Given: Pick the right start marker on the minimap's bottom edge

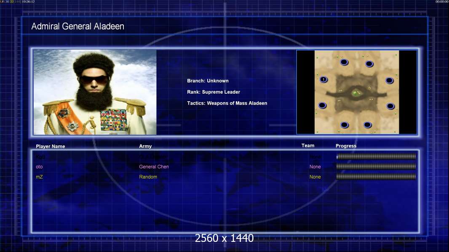Looking at the screenshot, I should click(368, 124).
